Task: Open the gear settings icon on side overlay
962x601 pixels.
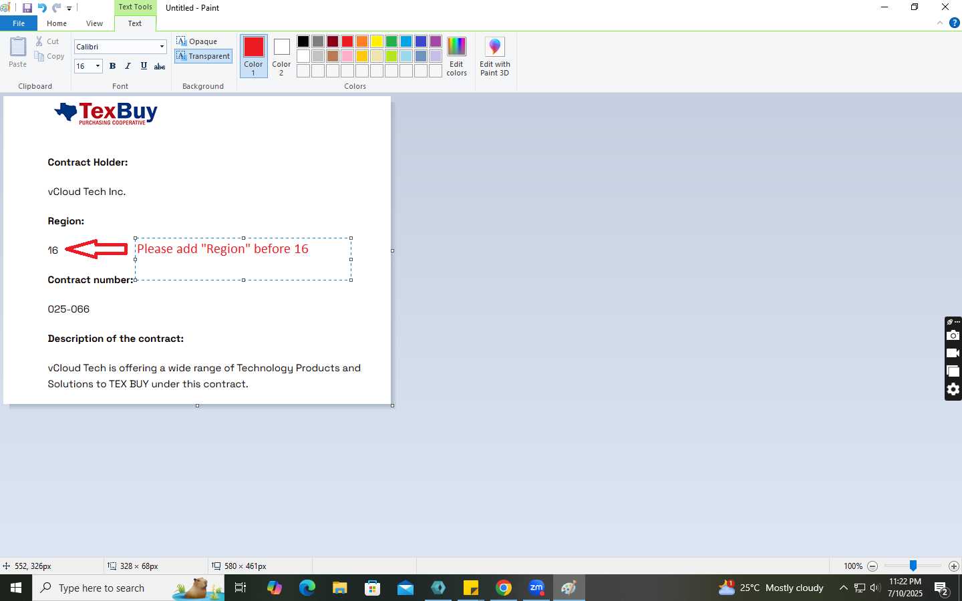Action: click(x=953, y=389)
